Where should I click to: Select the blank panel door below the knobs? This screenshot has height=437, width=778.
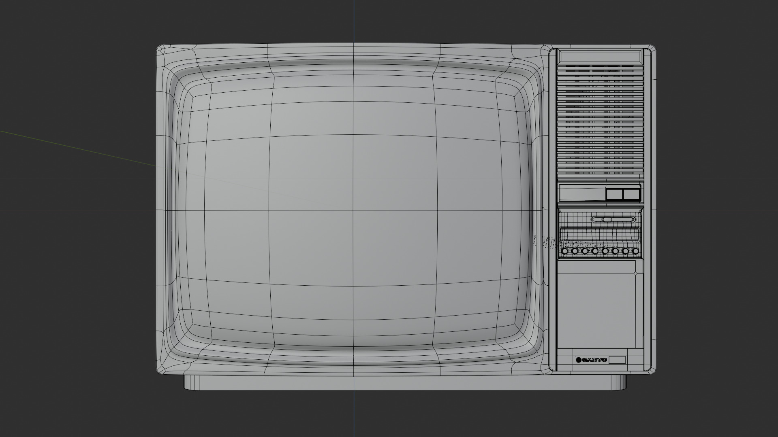[x=601, y=304]
